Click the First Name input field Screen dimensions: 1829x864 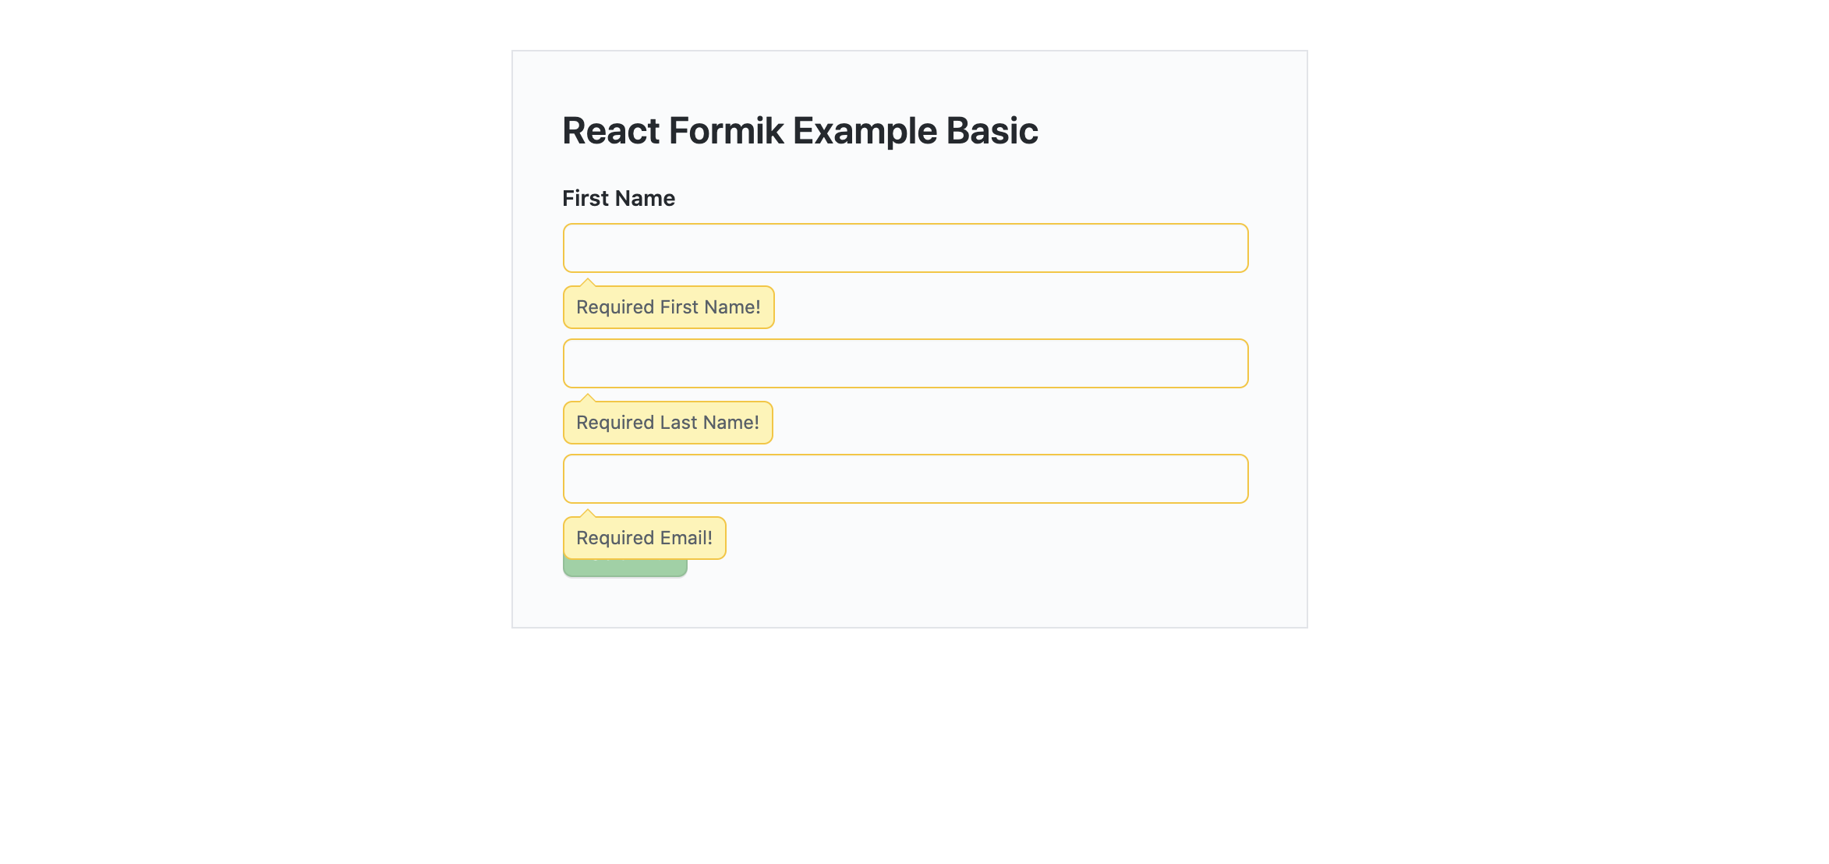point(905,248)
